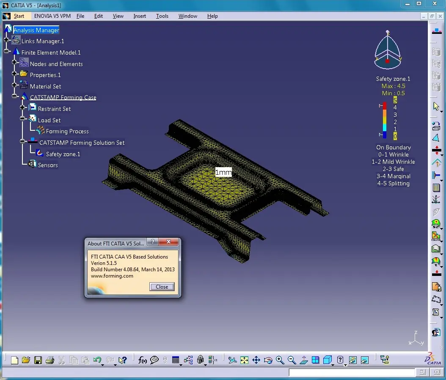Click the Normal View icon
446x380 pixels.
click(304, 360)
